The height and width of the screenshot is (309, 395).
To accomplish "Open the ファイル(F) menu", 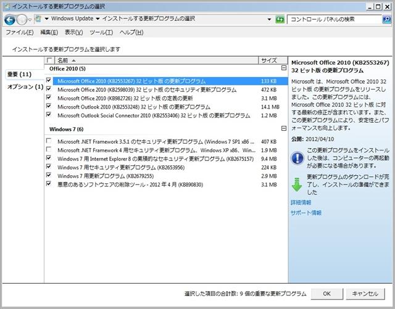I will 20,32.
